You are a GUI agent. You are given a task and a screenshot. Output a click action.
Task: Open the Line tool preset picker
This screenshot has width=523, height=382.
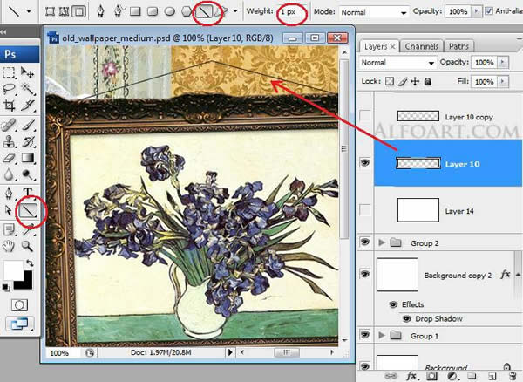click(x=29, y=11)
